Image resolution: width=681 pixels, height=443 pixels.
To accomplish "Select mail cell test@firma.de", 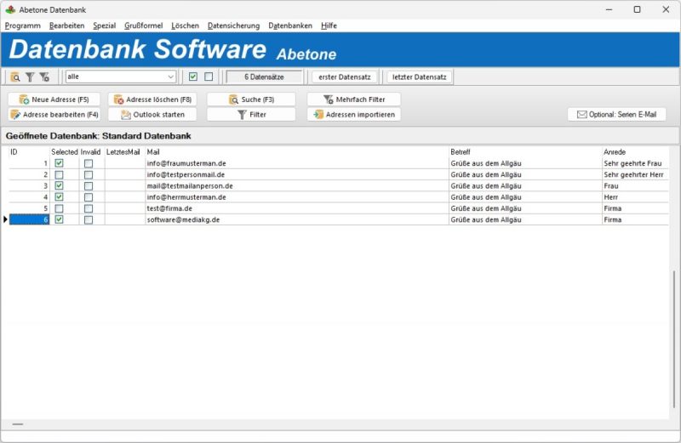I will [x=297, y=208].
